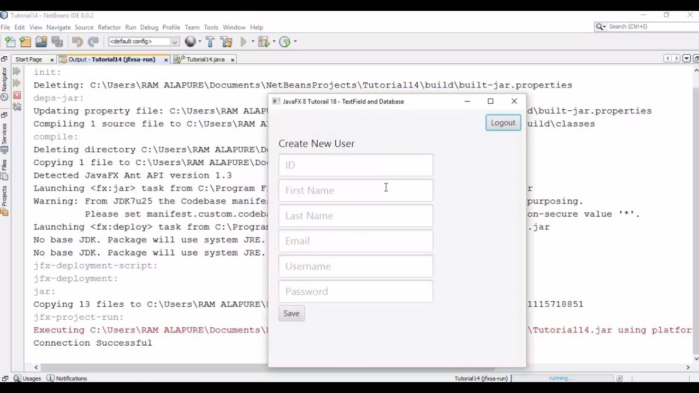Expand the Debug Project dropdown arrow
Viewport: 699px width, 393px height.
pyautogui.click(x=274, y=41)
